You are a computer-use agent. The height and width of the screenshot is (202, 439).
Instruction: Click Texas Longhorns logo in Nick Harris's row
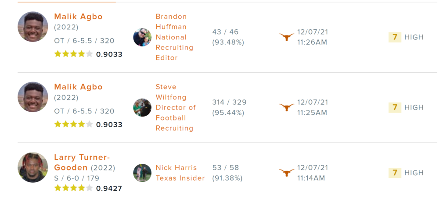point(287,173)
